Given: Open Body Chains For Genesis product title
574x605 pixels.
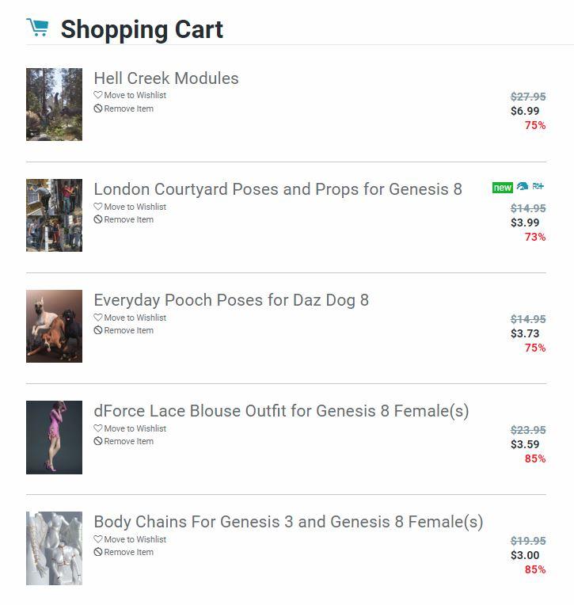Looking at the screenshot, I should pyautogui.click(x=288, y=522).
